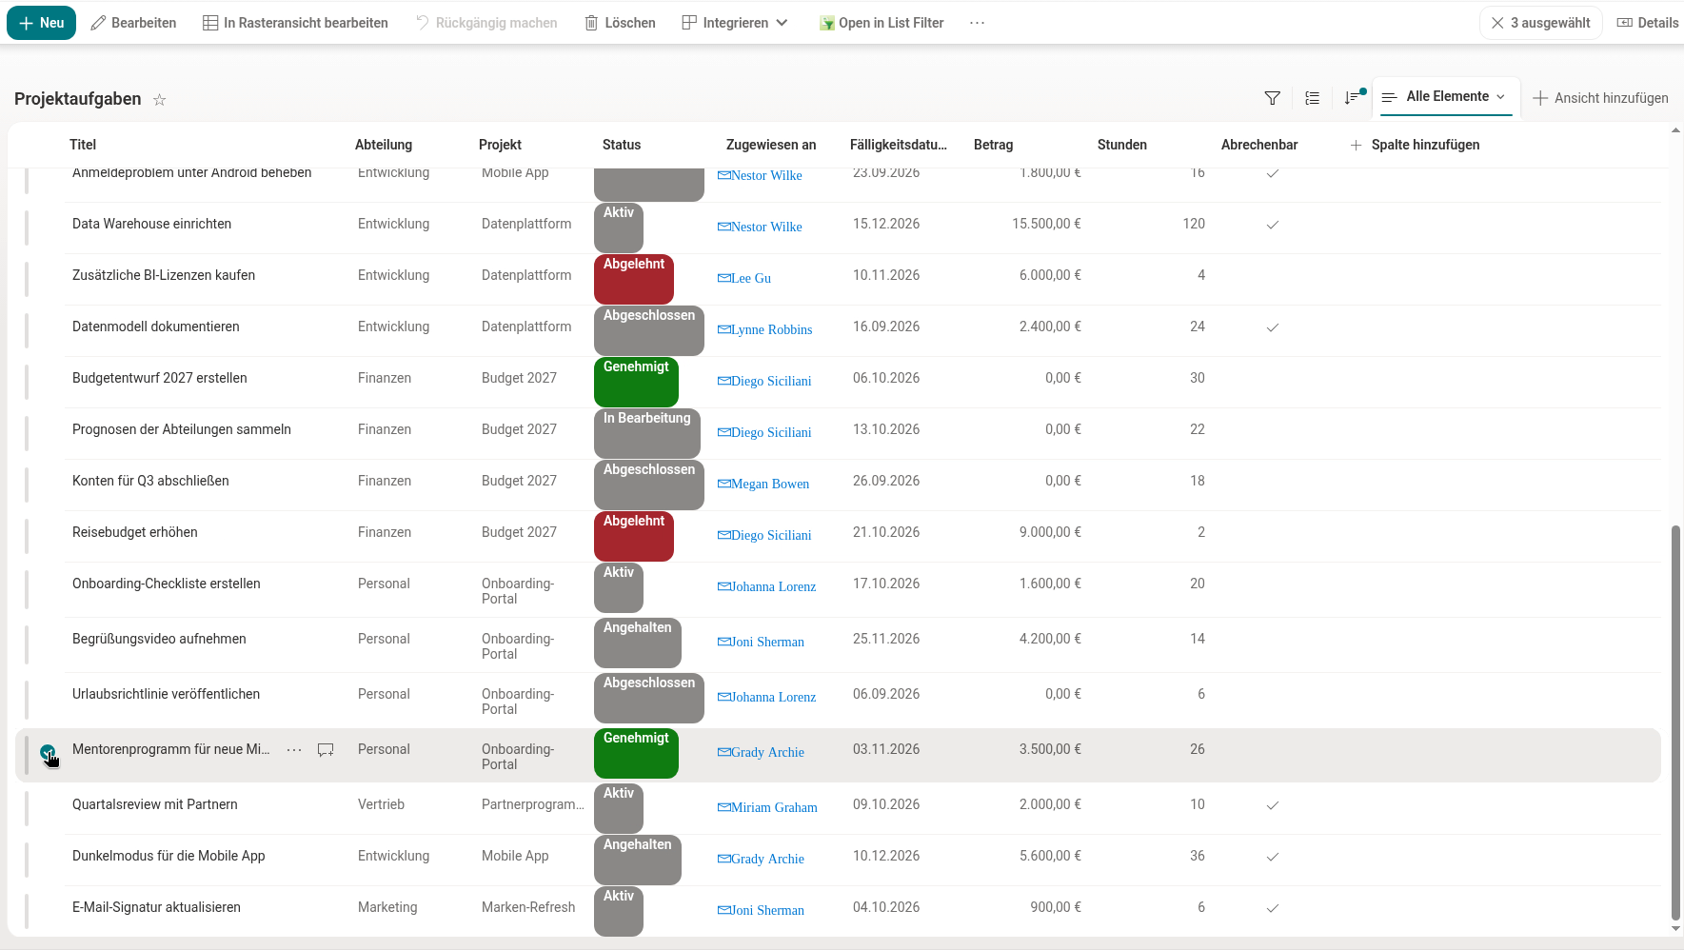Viewport: 1684px width, 950px height.
Task: Click the Marken-Refresh project cell
Action: 528,907
